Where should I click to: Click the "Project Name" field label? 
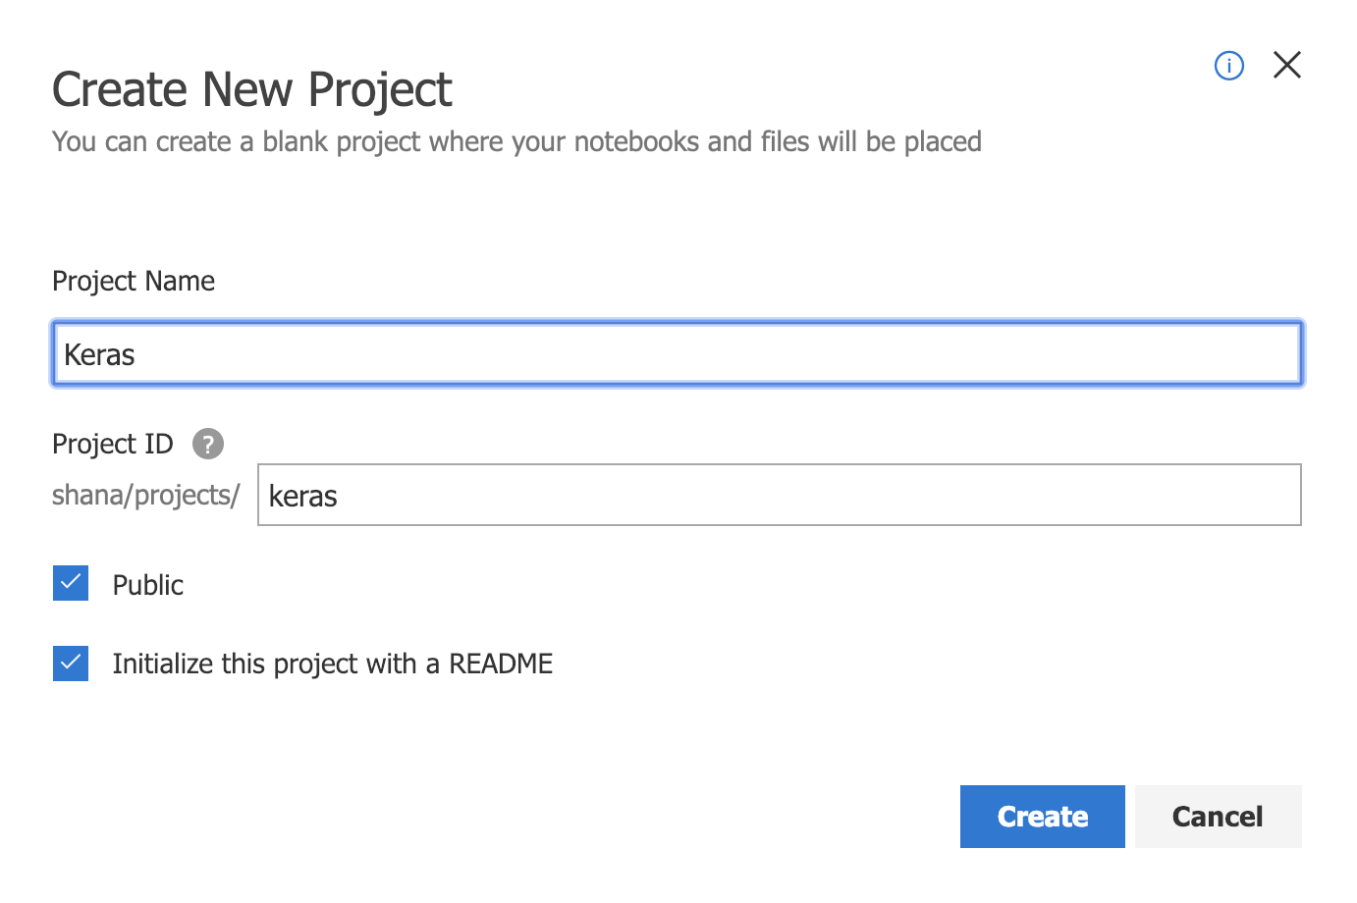click(134, 282)
